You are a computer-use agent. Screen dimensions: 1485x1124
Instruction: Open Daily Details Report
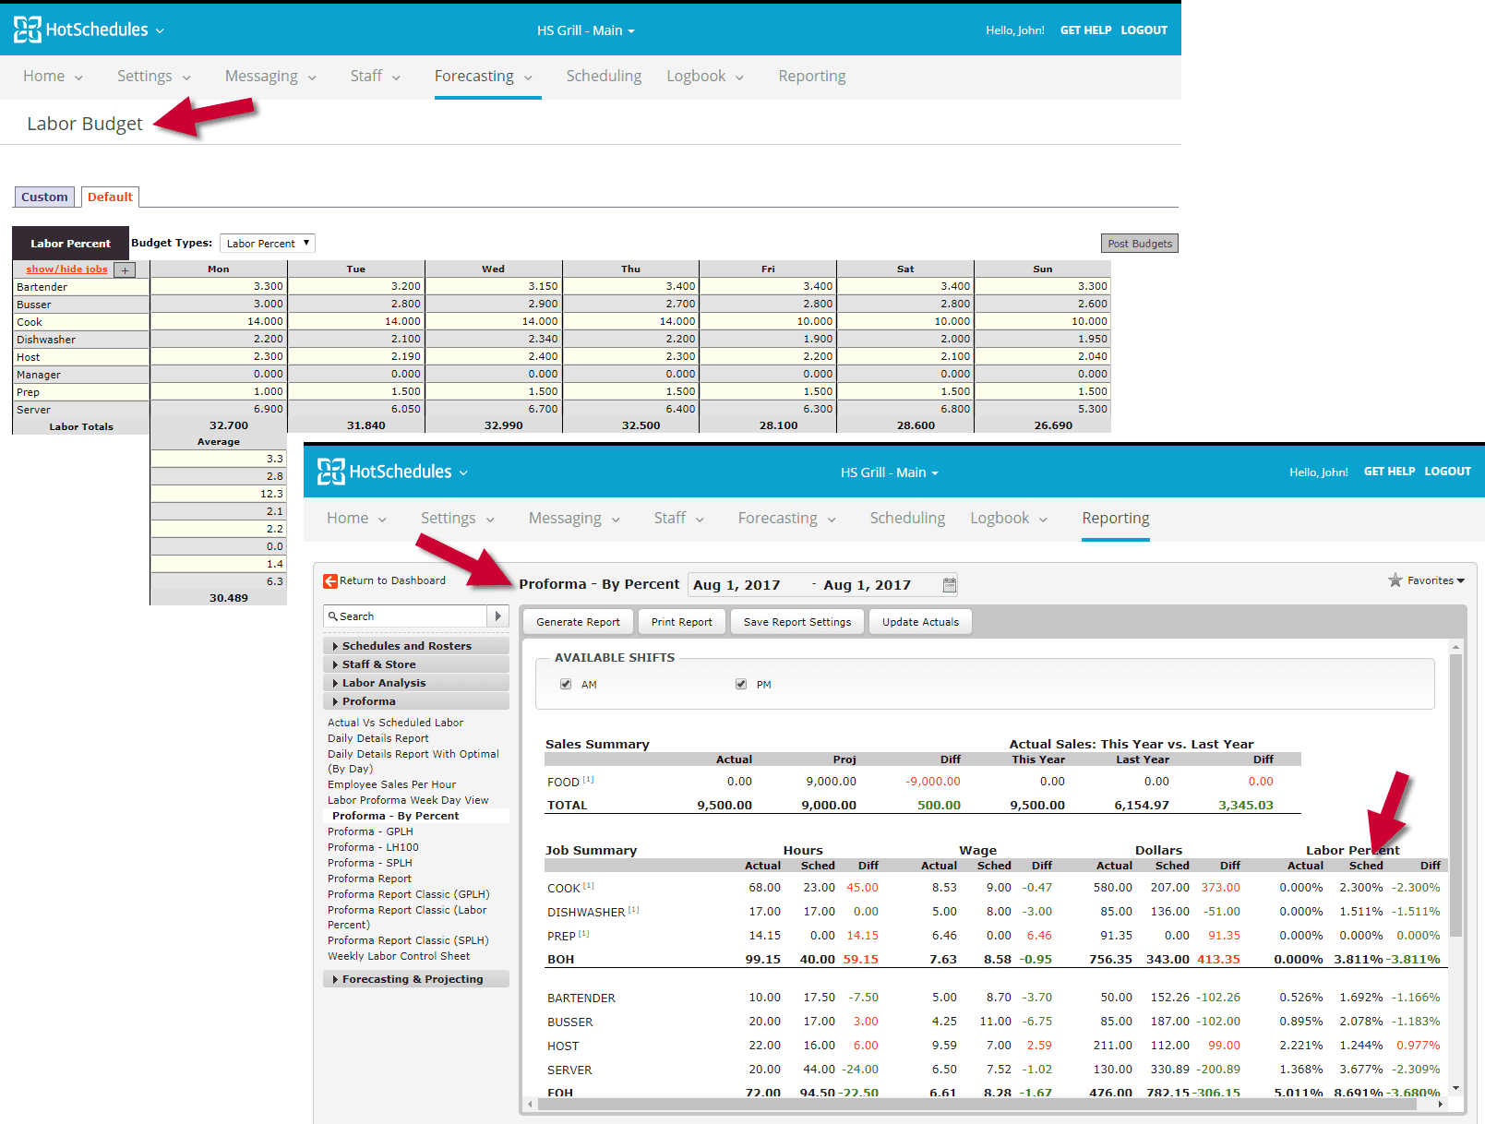(x=378, y=738)
